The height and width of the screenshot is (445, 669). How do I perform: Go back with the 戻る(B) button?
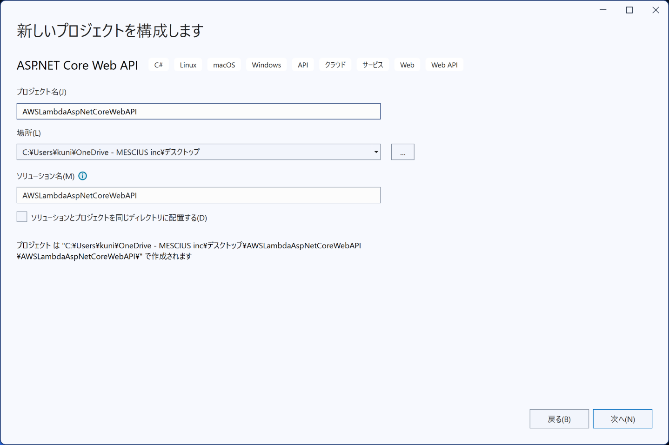point(559,419)
